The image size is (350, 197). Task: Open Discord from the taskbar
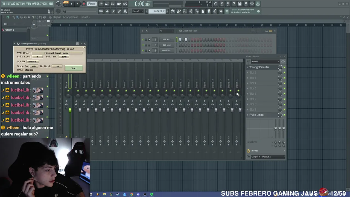(138, 194)
